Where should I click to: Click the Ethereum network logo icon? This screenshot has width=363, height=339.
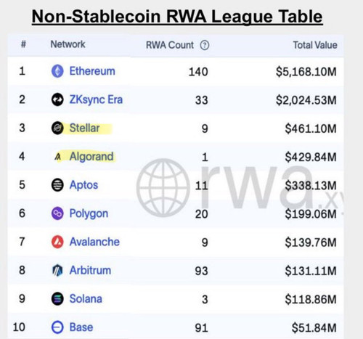pyautogui.click(x=57, y=71)
